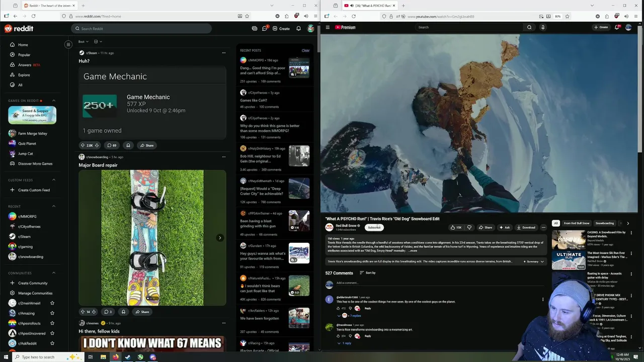The height and width of the screenshot is (362, 644).
Task: Click Reddit advertise icon in header
Action: [x=255, y=29]
